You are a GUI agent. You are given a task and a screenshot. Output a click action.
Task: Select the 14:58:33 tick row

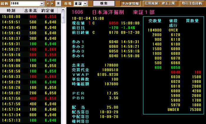click(x=30, y=76)
